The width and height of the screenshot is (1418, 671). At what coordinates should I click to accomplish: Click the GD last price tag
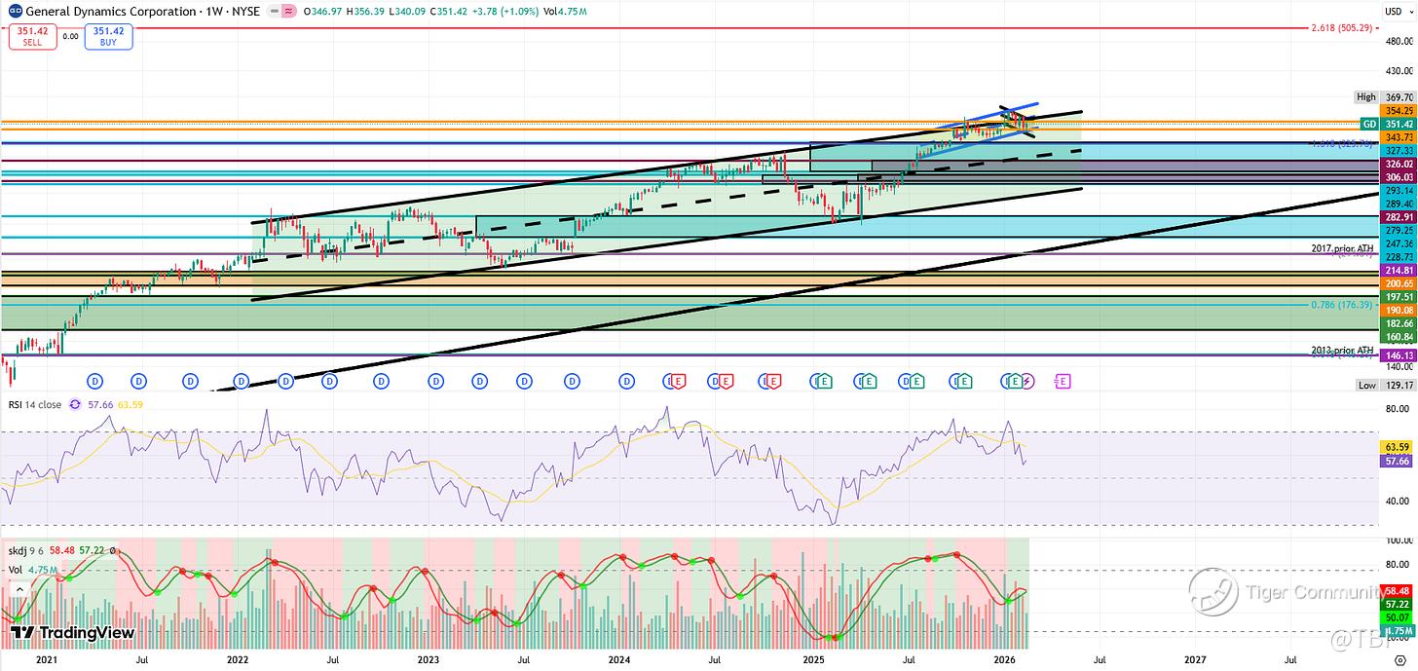tap(1369, 125)
